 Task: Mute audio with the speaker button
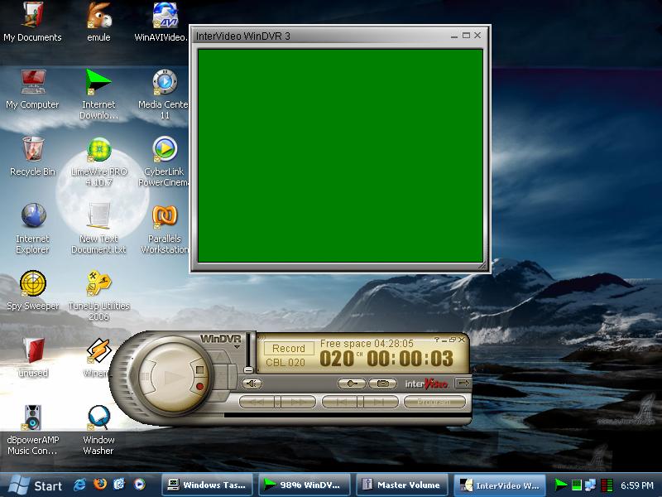(x=252, y=384)
